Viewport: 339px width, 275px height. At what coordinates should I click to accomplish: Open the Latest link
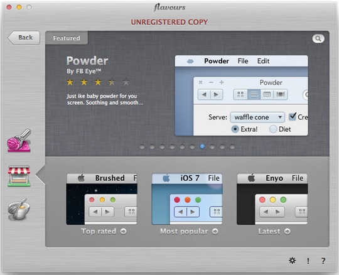[274, 232]
